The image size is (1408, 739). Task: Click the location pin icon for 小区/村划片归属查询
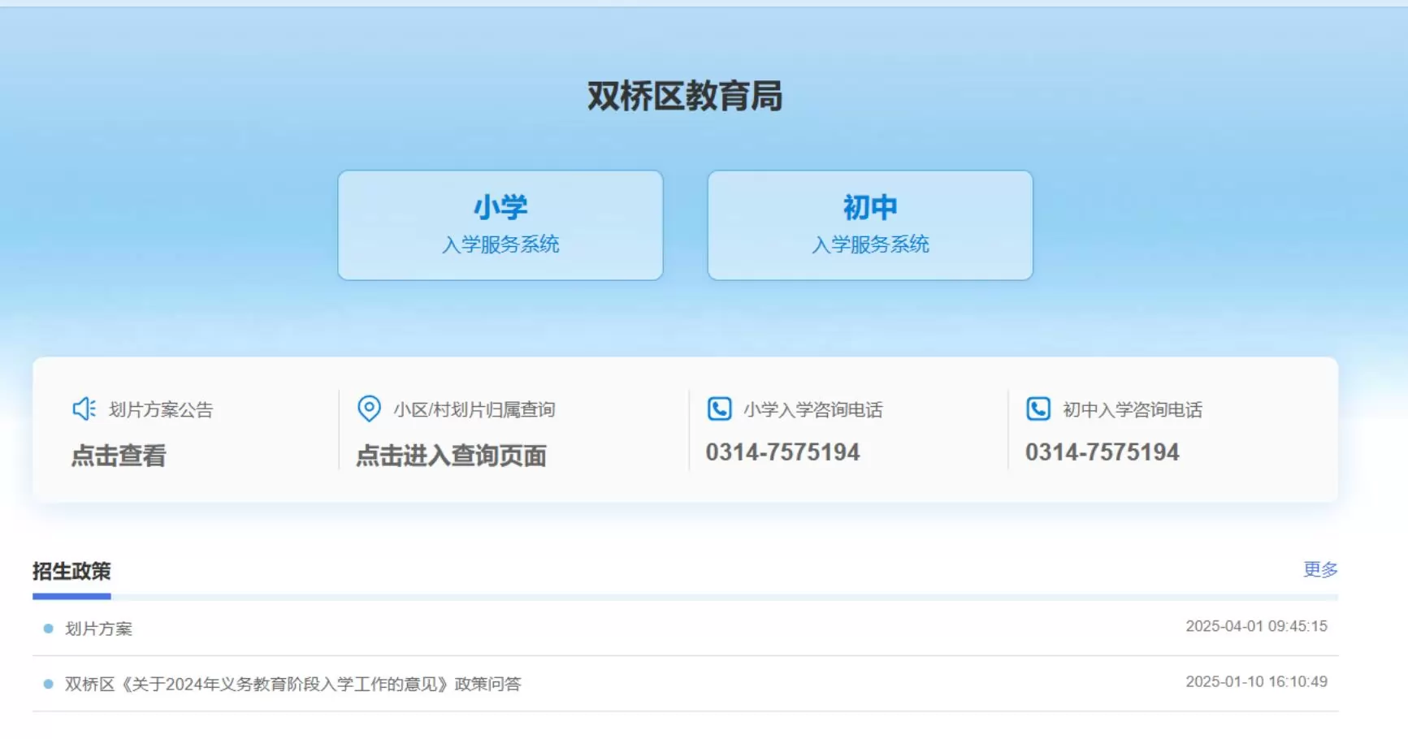(x=369, y=408)
